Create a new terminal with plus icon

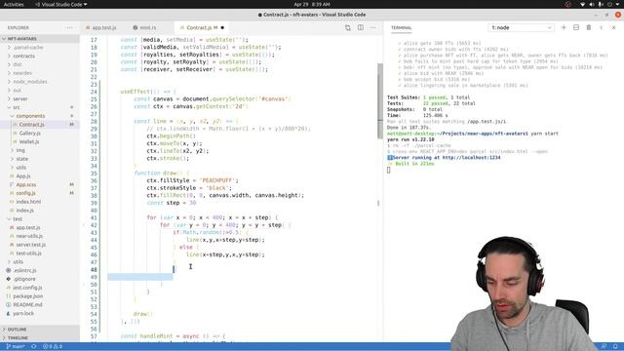click(x=564, y=27)
